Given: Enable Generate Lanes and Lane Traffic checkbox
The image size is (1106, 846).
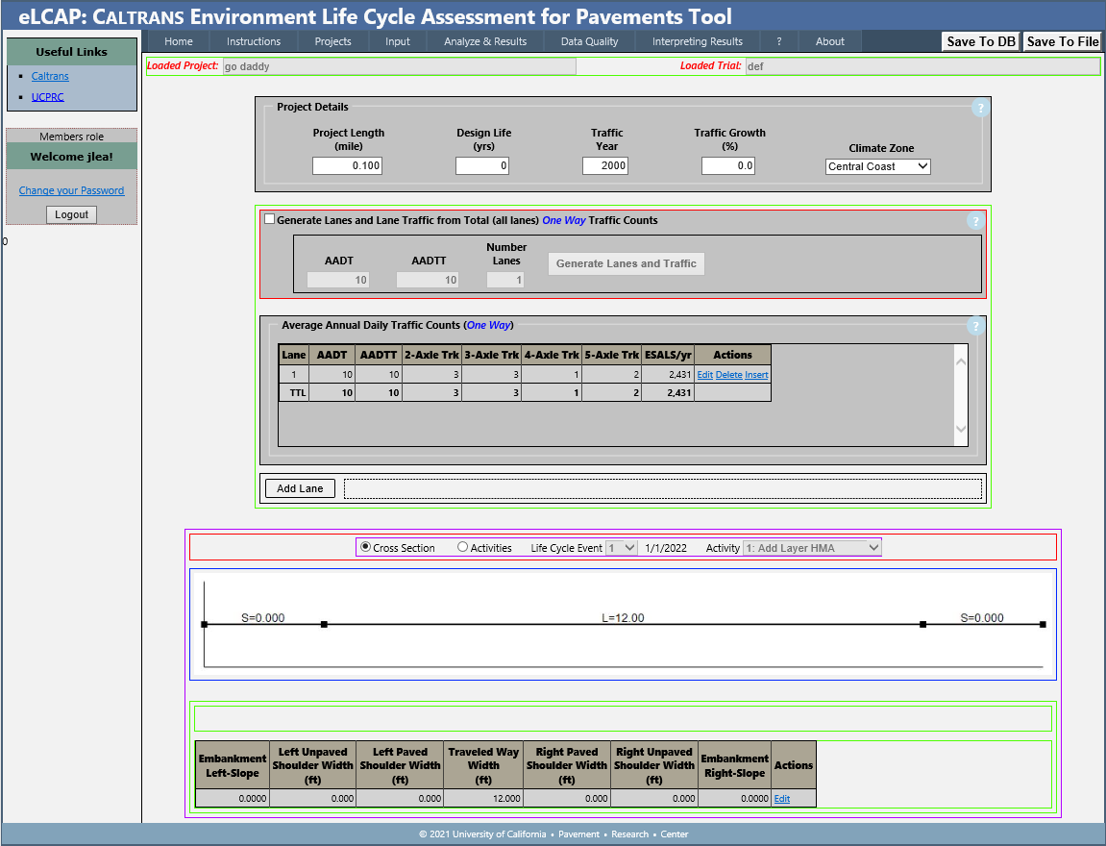Looking at the screenshot, I should point(269,219).
